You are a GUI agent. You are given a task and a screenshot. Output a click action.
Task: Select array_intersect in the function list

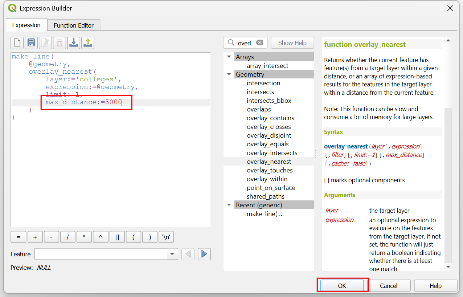[267, 66]
